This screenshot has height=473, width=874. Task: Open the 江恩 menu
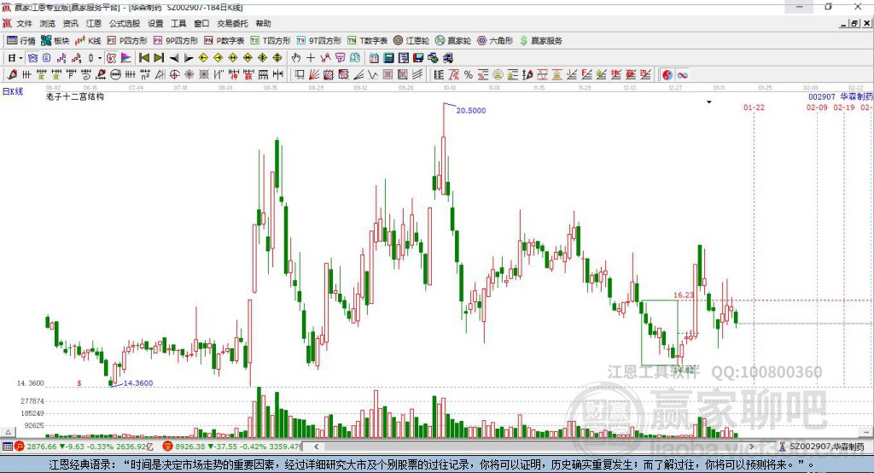pos(94,23)
